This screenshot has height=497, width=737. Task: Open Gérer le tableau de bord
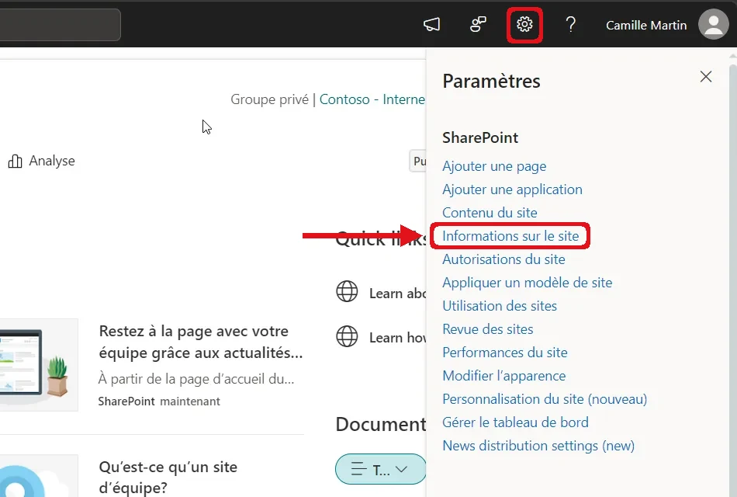pos(515,422)
